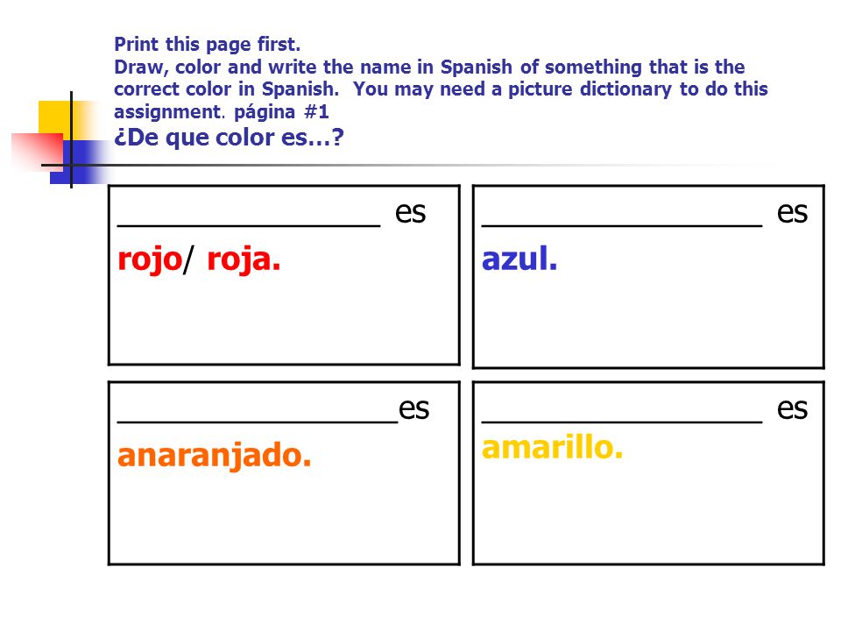The height and width of the screenshot is (631, 841).
Task: Click the red square in the logo
Action: point(39,150)
